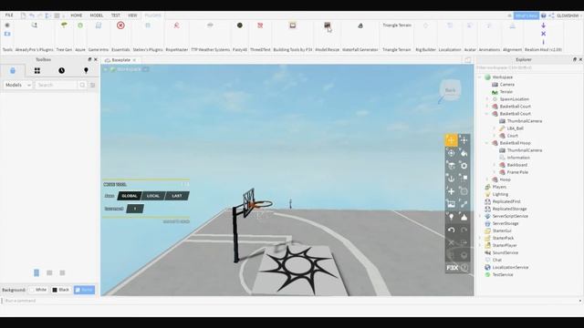
Task: Select the F3X New Part plus tool
Action: pos(451,191)
